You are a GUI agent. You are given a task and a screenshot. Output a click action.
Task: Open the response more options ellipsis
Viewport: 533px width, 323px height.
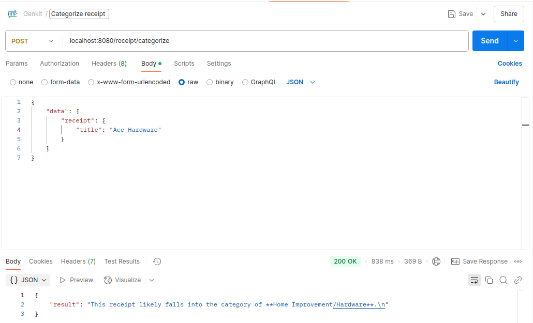point(517,262)
